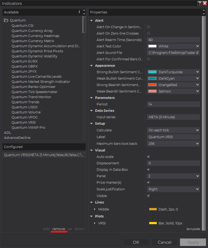Collapse the Data Series section

[x=92, y=111]
